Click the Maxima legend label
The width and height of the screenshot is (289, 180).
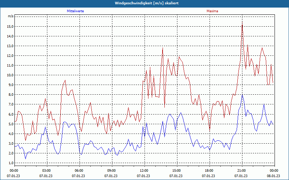(212, 11)
